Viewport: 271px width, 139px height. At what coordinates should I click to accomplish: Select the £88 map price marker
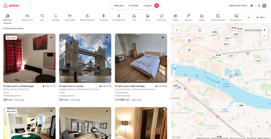point(241,106)
